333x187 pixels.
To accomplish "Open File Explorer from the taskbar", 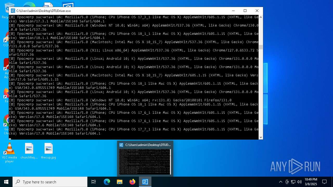I will (119, 182).
